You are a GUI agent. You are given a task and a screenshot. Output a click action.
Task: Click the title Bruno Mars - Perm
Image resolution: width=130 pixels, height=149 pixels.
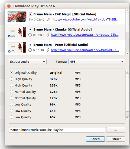tap(61, 45)
